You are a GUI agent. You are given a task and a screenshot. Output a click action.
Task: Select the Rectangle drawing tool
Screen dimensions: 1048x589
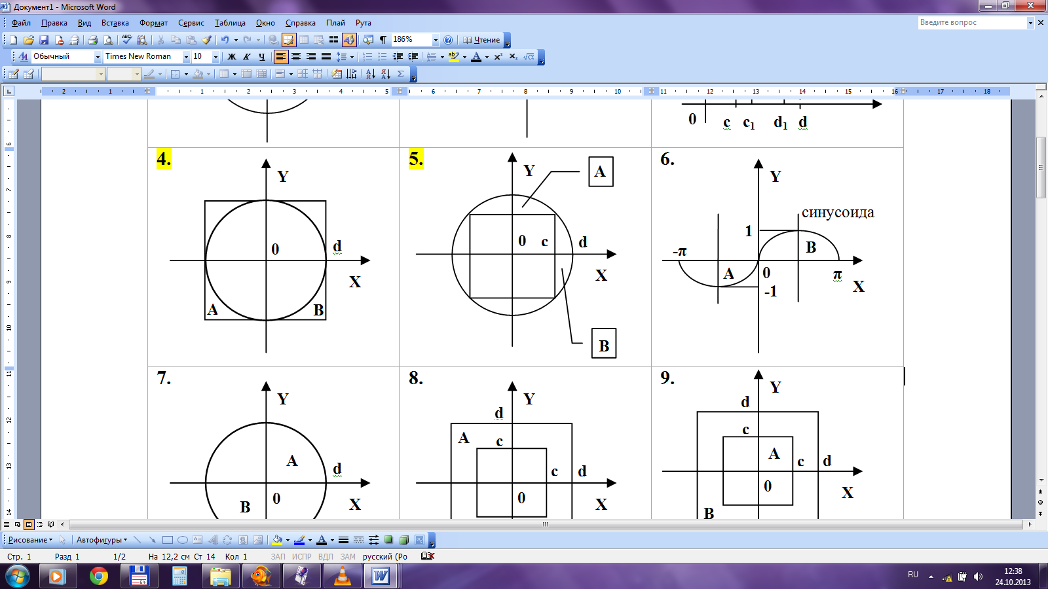tap(168, 540)
